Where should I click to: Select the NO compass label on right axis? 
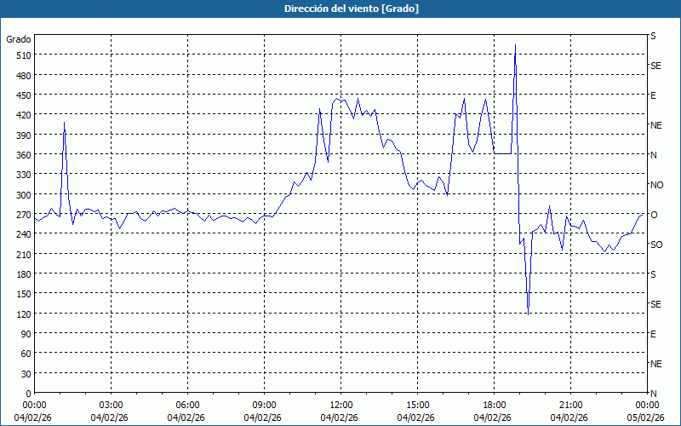coord(656,185)
